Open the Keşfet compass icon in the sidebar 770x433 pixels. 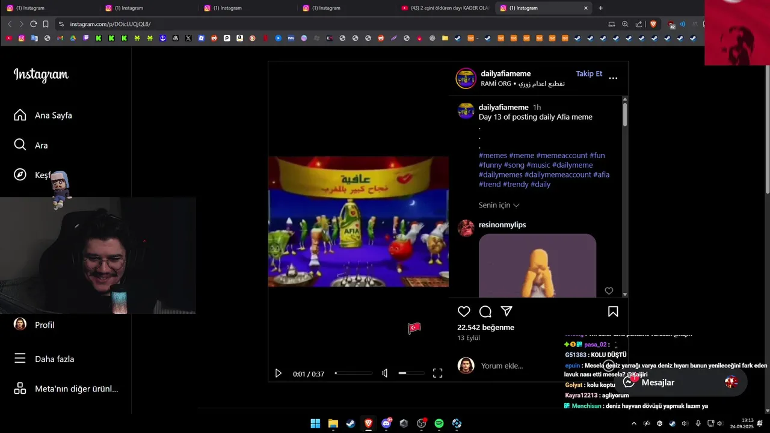20,175
